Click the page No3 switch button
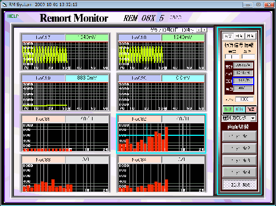 click(239, 160)
